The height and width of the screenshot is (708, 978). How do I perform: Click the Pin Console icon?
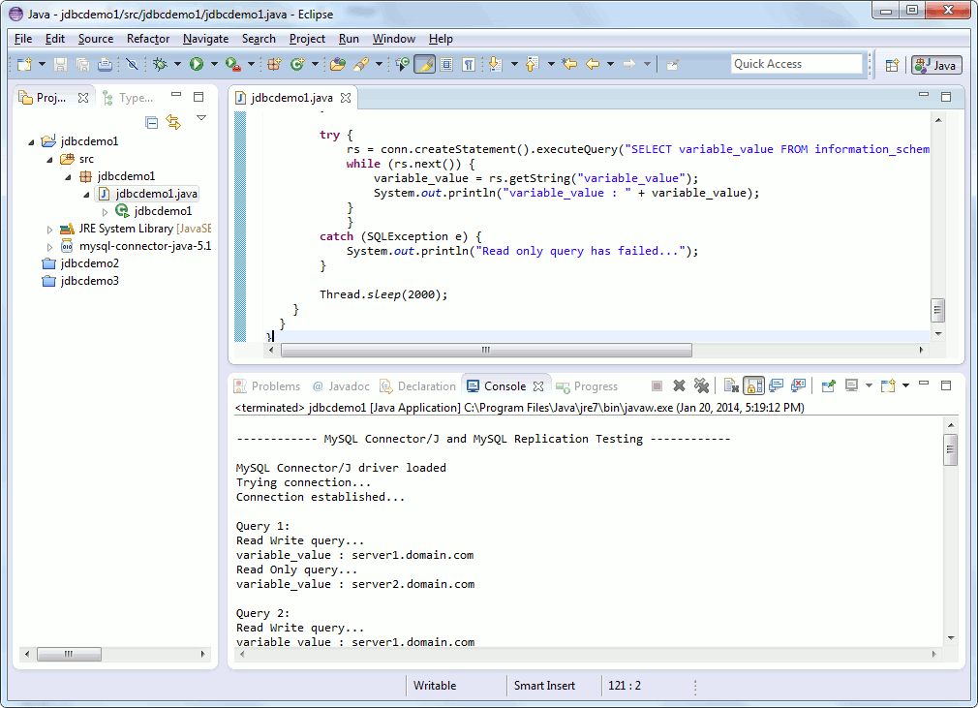[828, 386]
